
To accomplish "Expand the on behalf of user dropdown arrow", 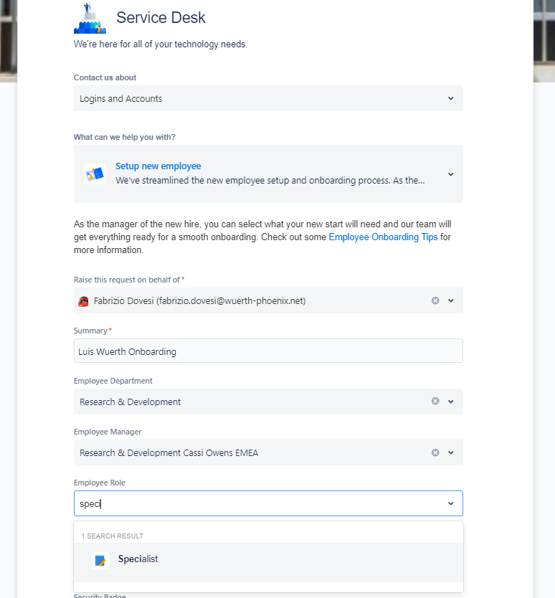I will [451, 300].
